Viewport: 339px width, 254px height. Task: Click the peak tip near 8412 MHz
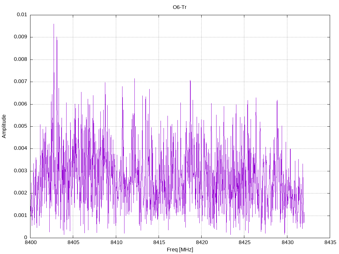134,79
